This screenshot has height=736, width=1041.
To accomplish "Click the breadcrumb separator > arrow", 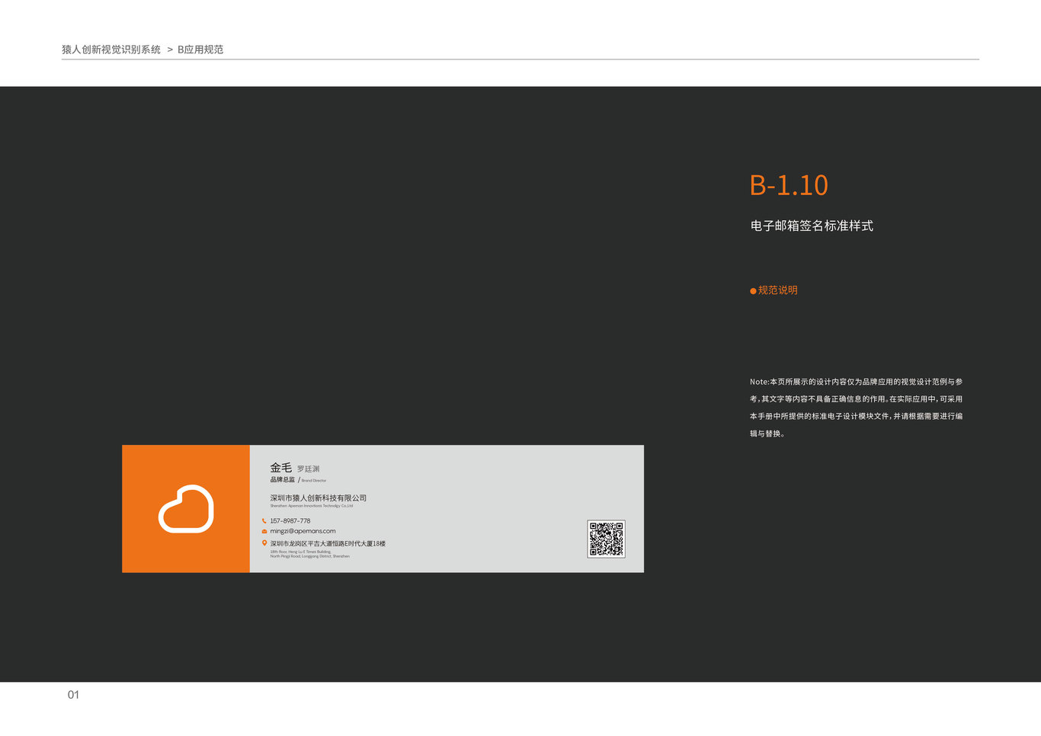I will (x=170, y=50).
